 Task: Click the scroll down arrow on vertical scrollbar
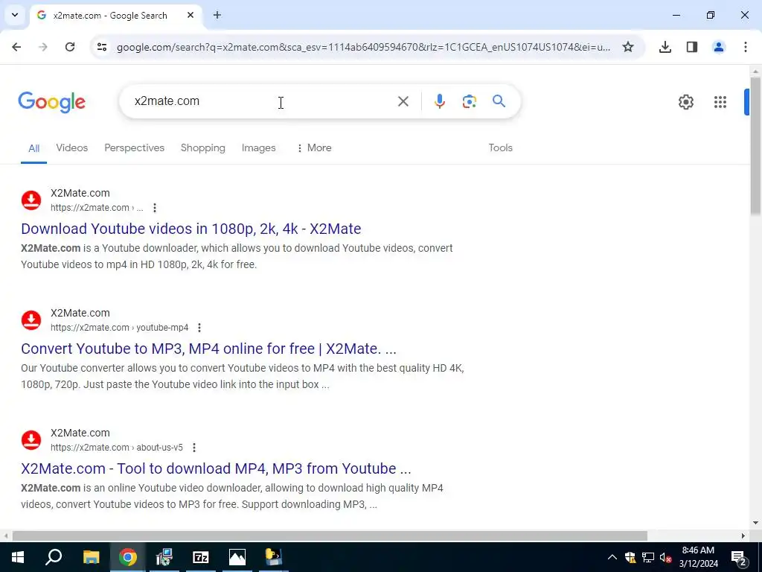(755, 524)
